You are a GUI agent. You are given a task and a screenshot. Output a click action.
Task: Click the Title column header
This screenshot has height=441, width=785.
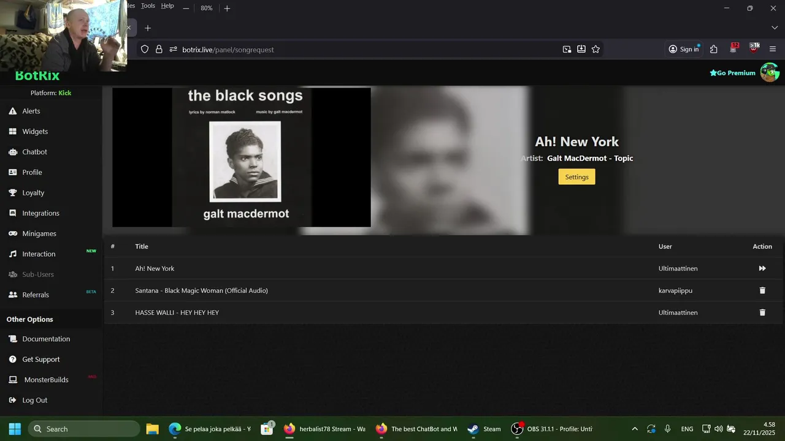pyautogui.click(x=142, y=246)
